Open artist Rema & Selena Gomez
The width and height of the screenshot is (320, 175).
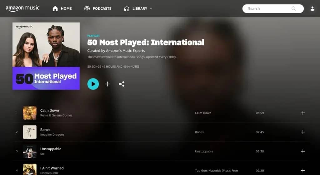56,115
